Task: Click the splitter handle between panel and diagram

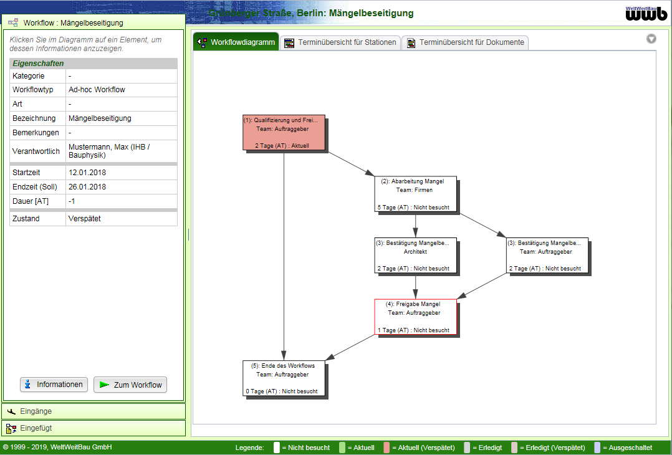Action: click(188, 234)
